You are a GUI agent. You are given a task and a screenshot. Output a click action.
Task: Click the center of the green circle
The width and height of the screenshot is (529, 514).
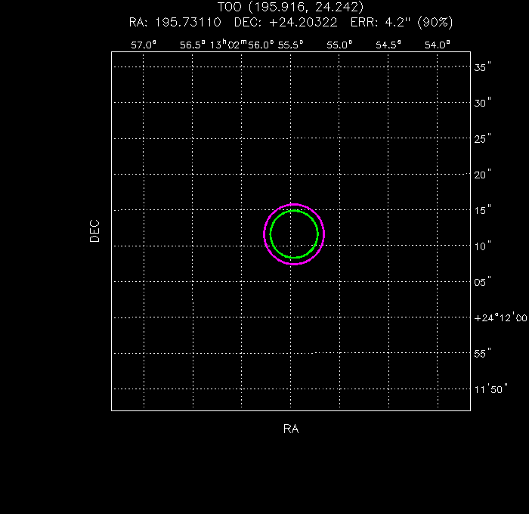tap(294, 234)
